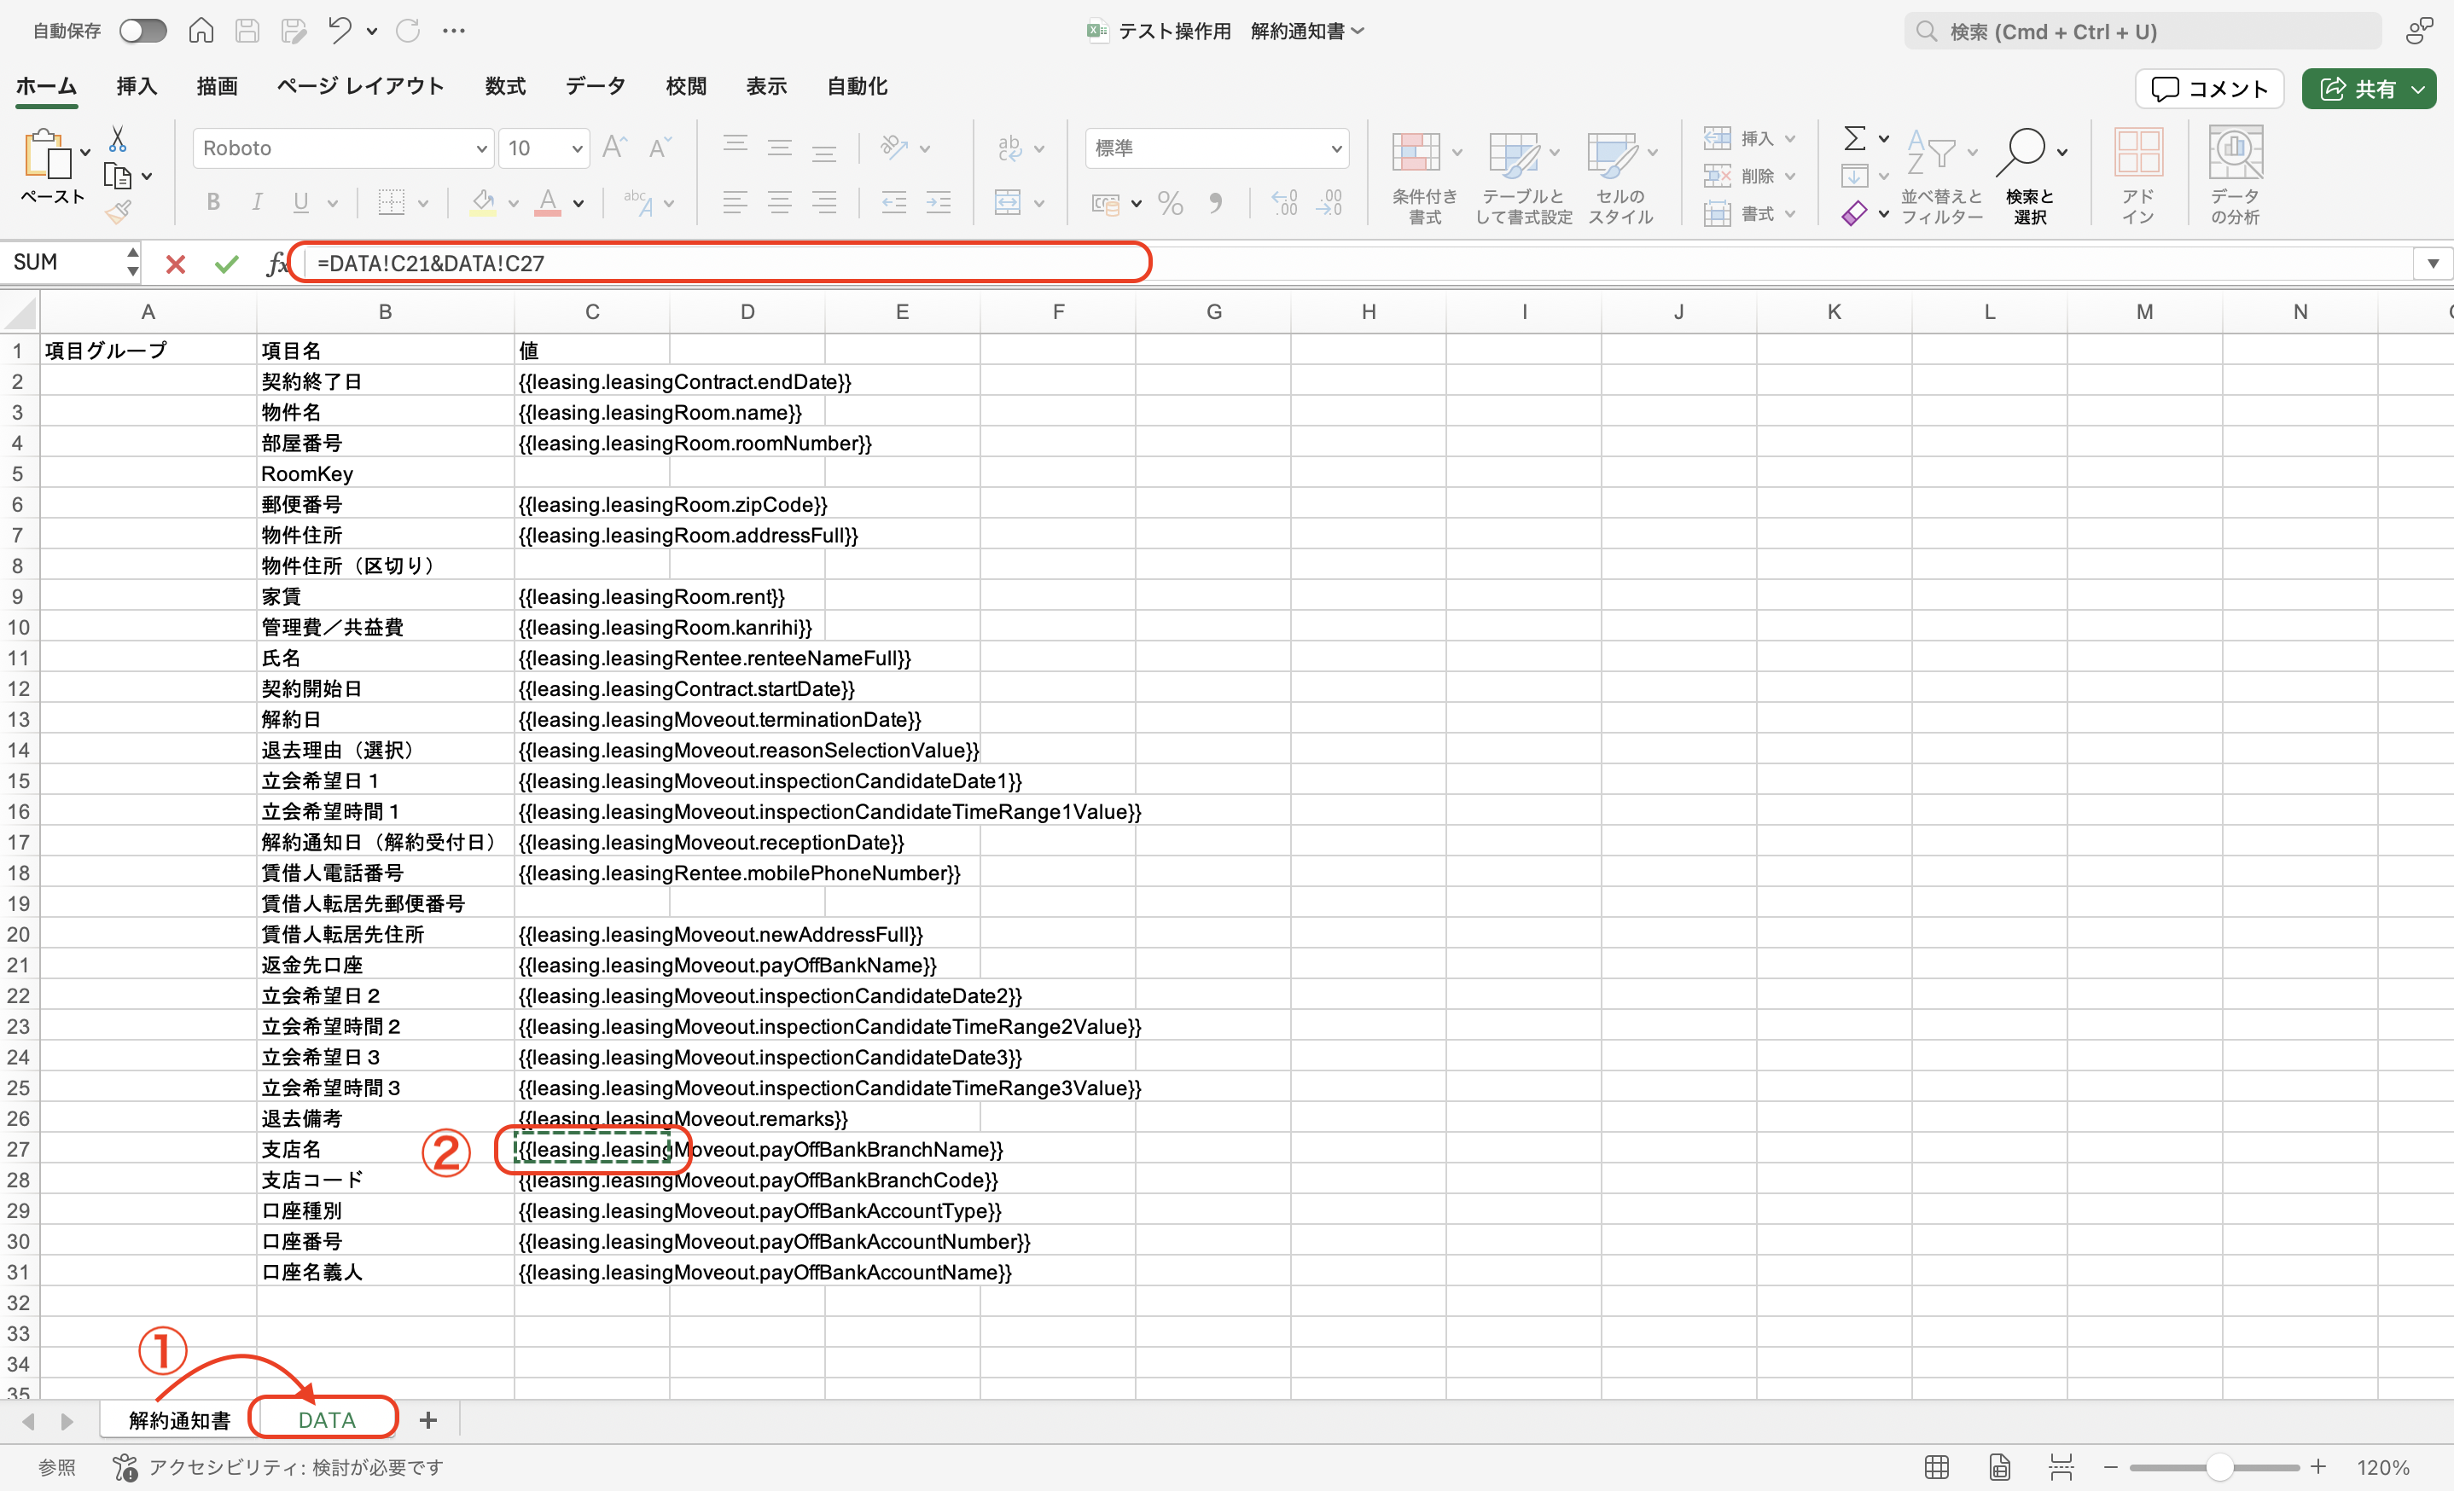Viewport: 2454px width, 1491px height.
Task: Switch to the 校閲 ribbon tab
Action: tap(685, 87)
